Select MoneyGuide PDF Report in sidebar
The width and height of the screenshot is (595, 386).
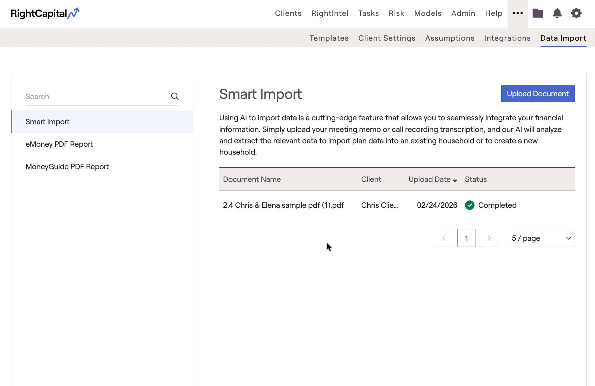[67, 167]
